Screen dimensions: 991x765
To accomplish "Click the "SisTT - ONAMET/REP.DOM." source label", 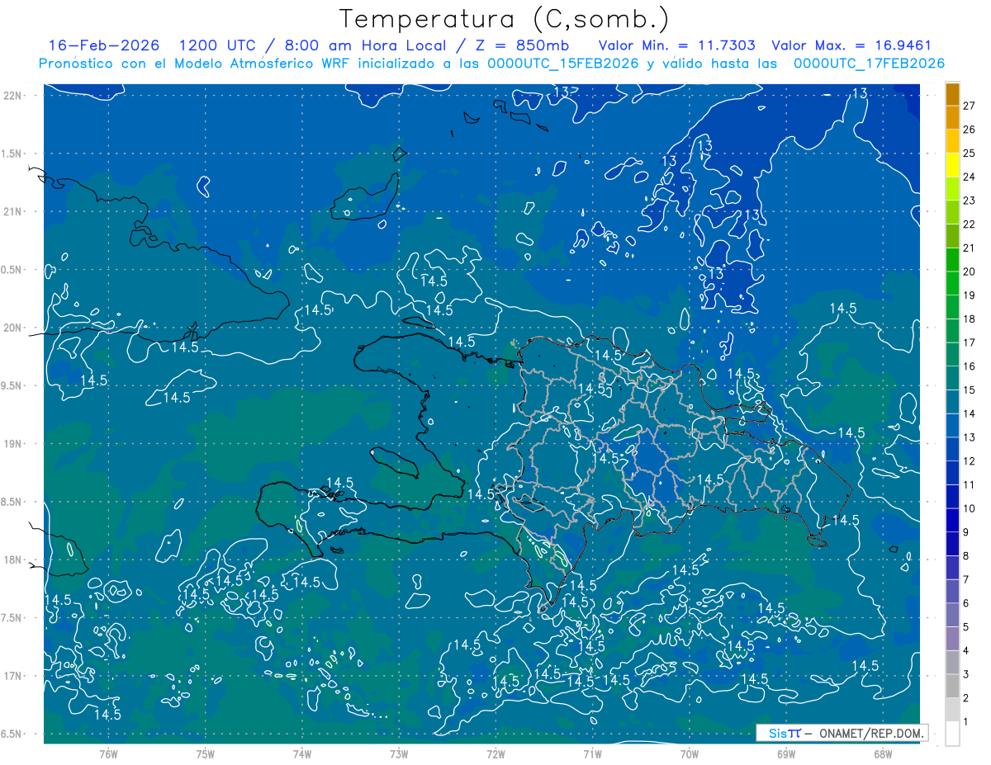I will tap(842, 733).
